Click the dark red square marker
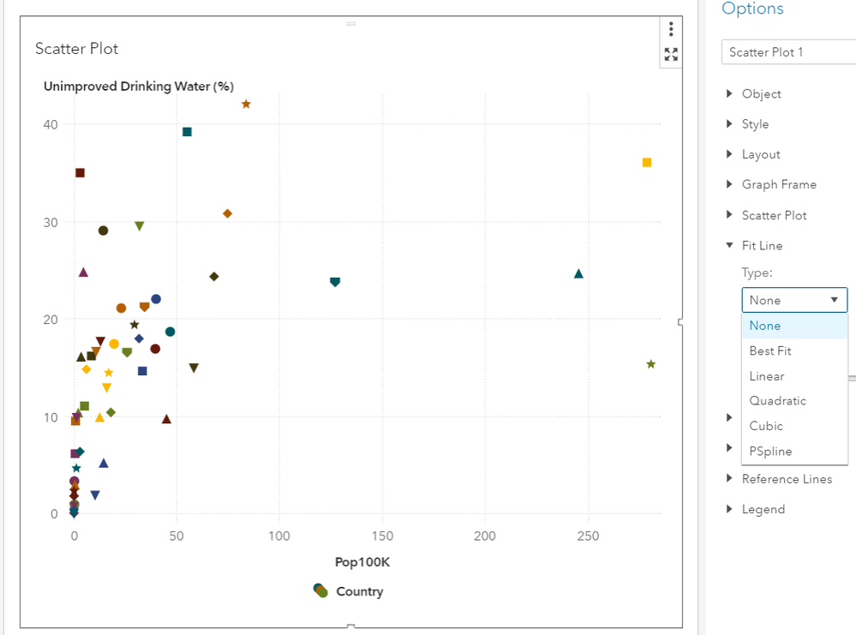The image size is (856, 635). 80,173
